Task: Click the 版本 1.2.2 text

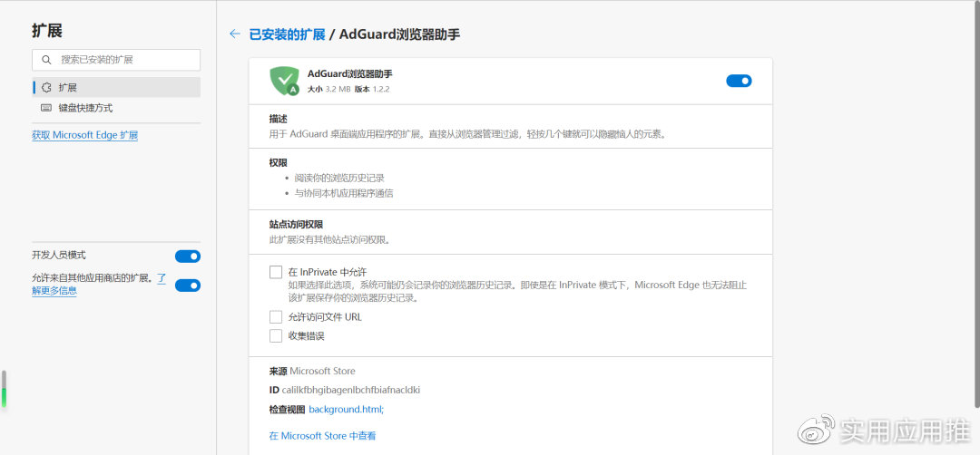Action: (372, 89)
